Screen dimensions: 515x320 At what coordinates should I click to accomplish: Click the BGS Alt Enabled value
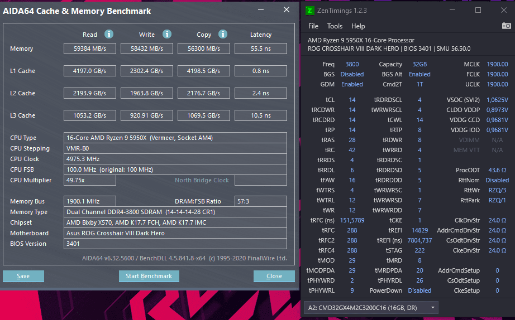[419, 75]
